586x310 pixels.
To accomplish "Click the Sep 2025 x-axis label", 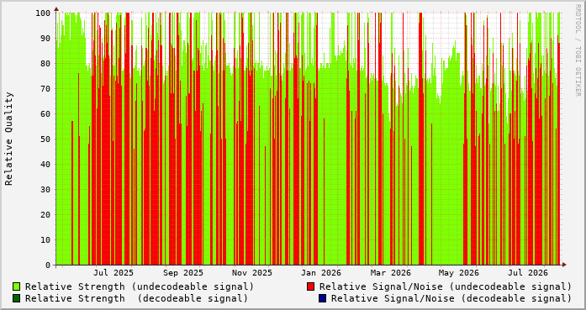I will coord(183,273).
